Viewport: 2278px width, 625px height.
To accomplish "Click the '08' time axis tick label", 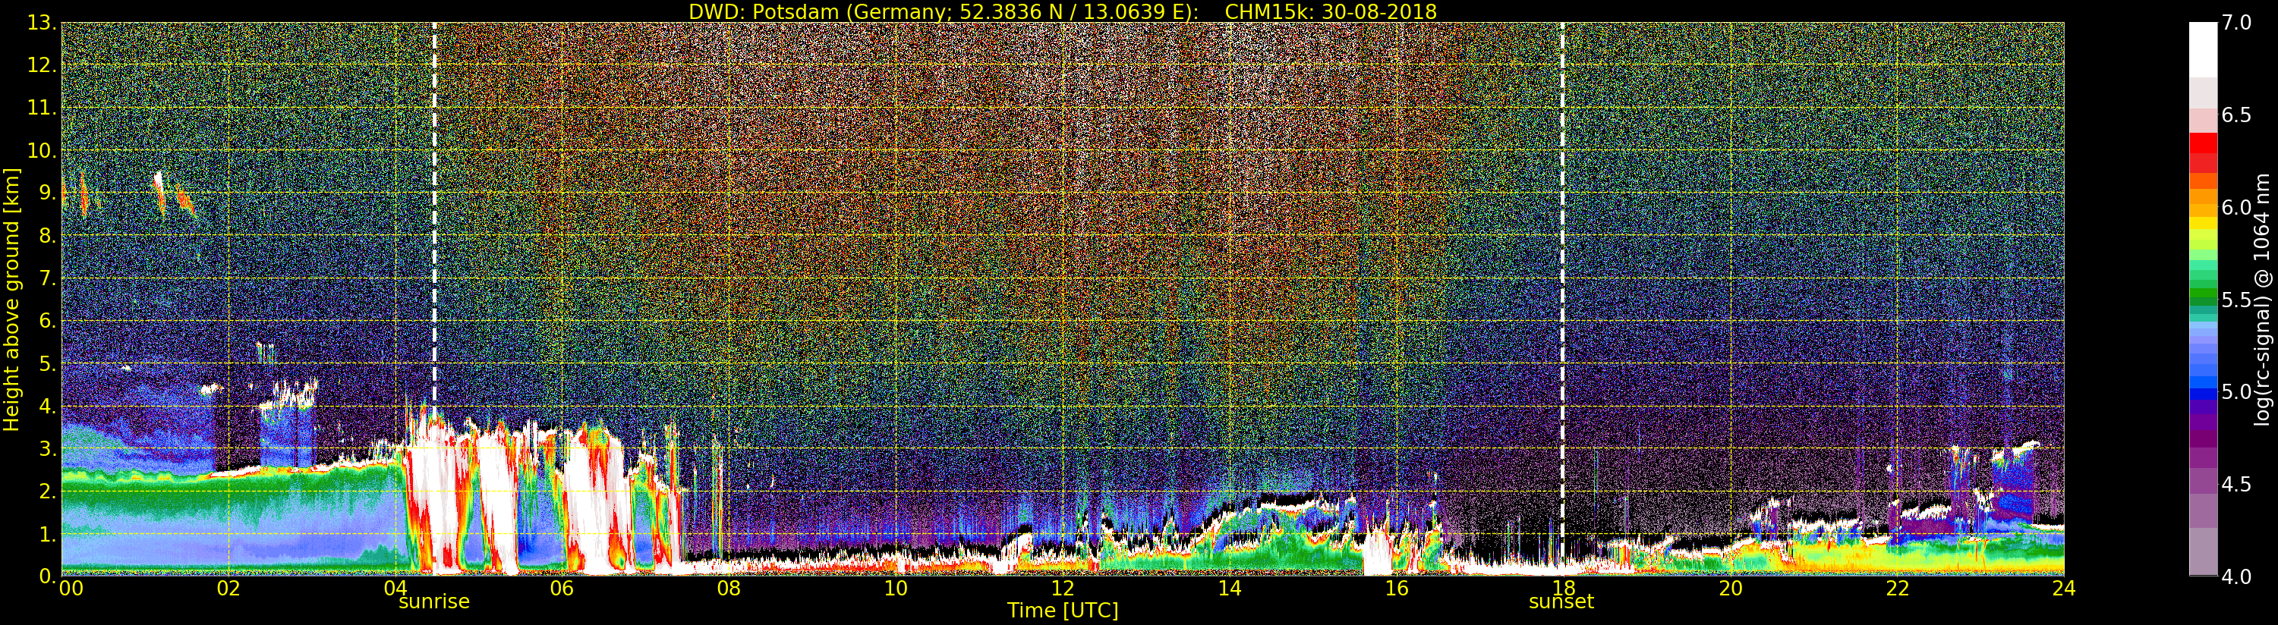I will 729,589.
